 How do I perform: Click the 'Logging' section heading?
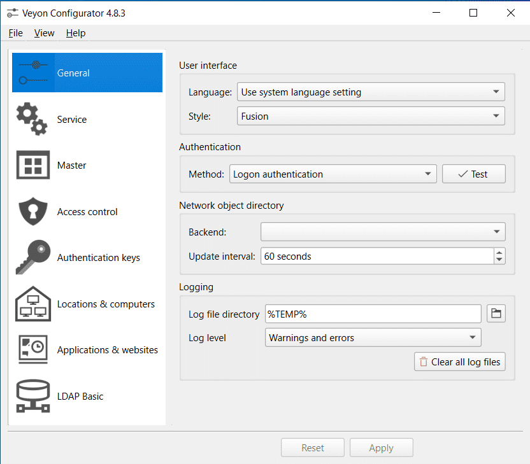tap(196, 287)
